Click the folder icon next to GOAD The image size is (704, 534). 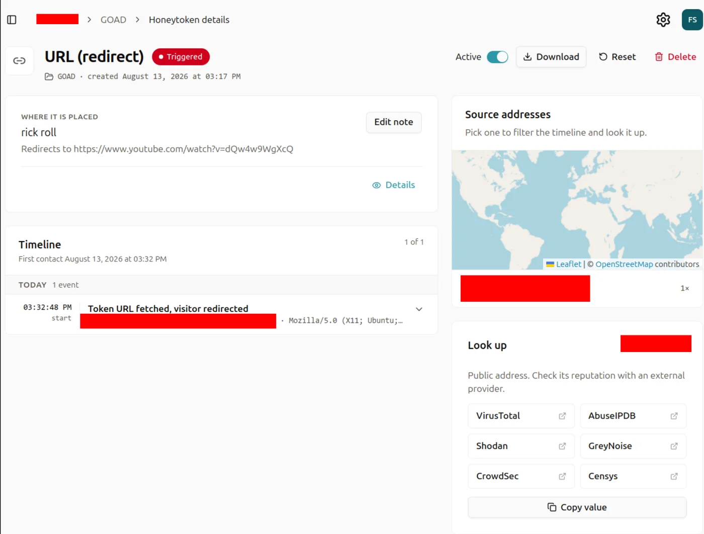[x=49, y=76]
